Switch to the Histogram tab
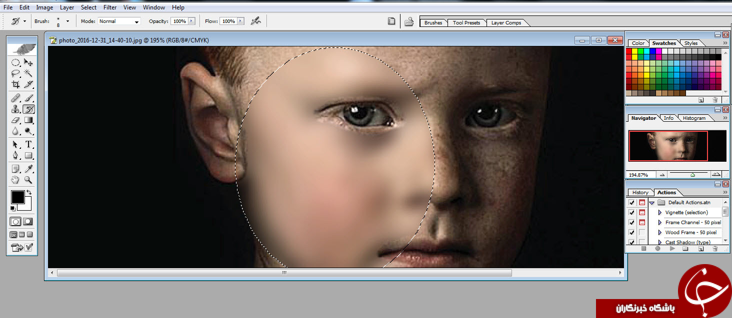Screen dimensions: 732x318 tap(694, 118)
